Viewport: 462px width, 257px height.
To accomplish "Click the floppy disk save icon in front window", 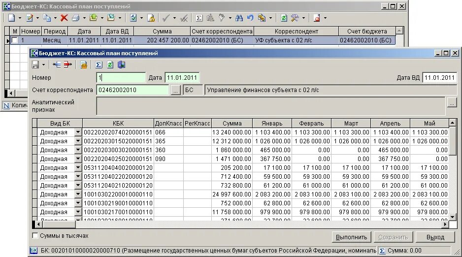I will tap(35, 64).
